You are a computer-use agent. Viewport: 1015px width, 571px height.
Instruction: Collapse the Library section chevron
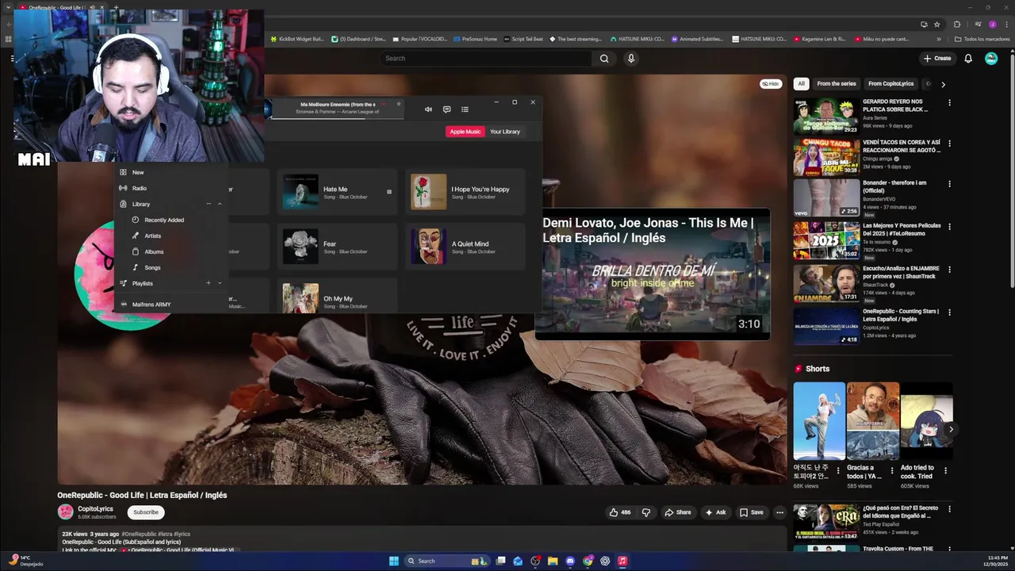220,204
